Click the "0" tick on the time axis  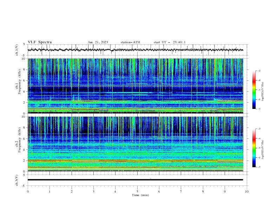click(28, 191)
